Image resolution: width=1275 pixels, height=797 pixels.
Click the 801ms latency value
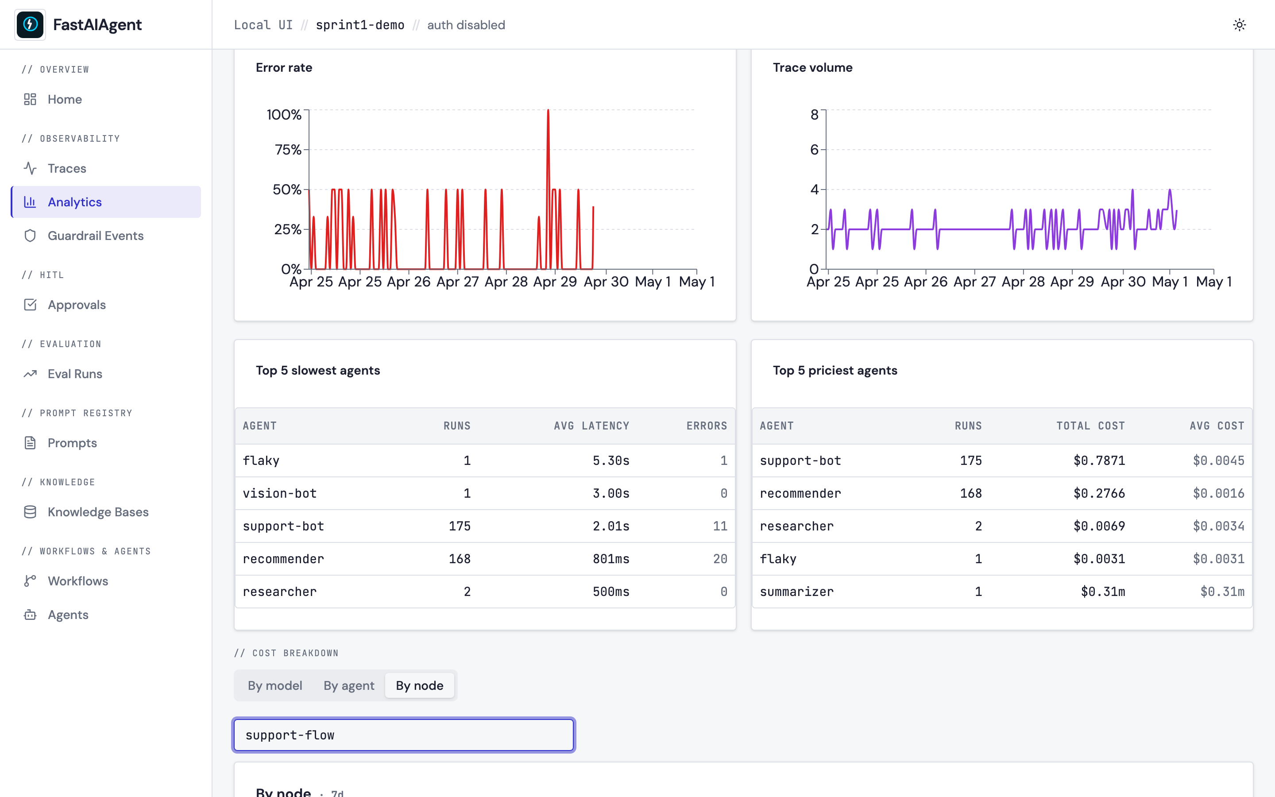pyautogui.click(x=610, y=559)
